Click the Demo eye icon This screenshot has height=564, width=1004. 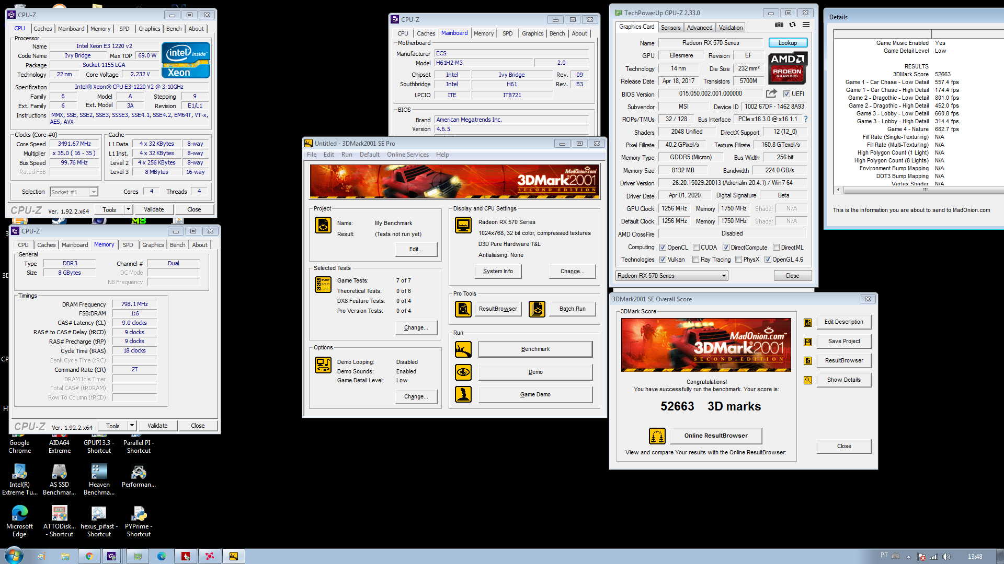(x=463, y=372)
